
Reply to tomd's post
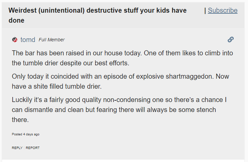[17, 148]
